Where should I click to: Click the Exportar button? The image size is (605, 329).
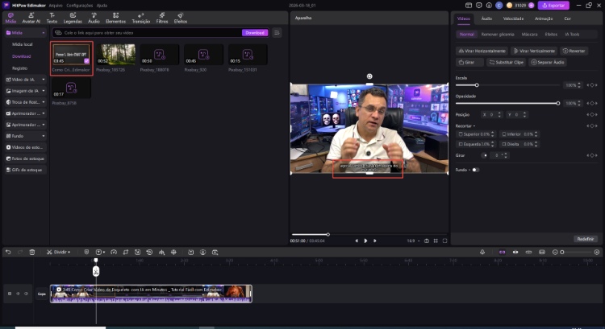click(553, 5)
